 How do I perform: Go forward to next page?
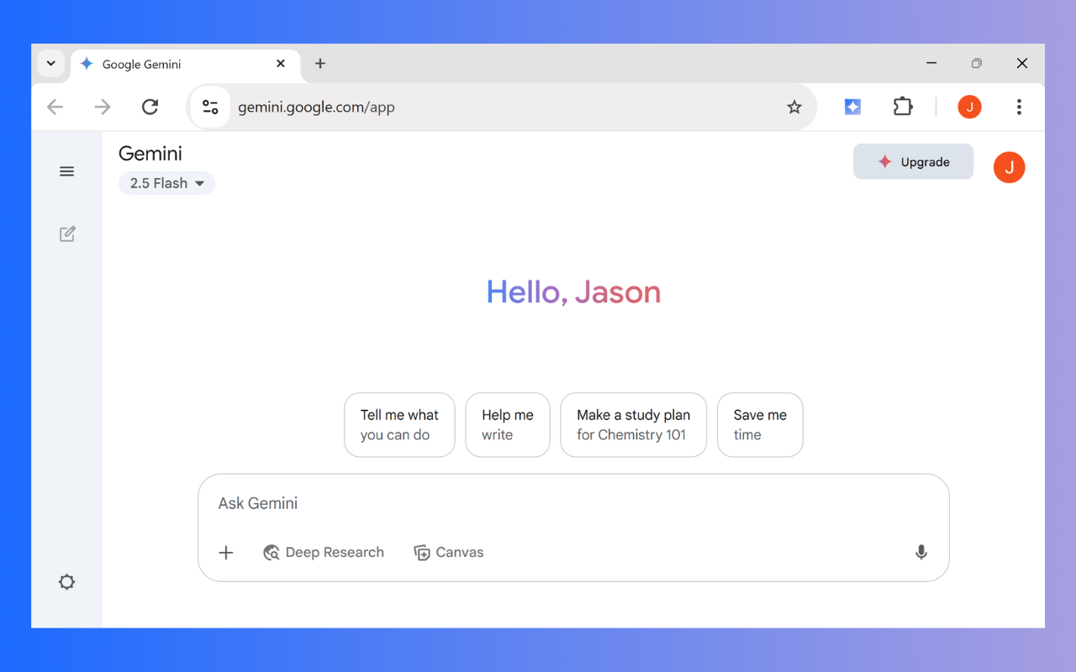(x=103, y=107)
